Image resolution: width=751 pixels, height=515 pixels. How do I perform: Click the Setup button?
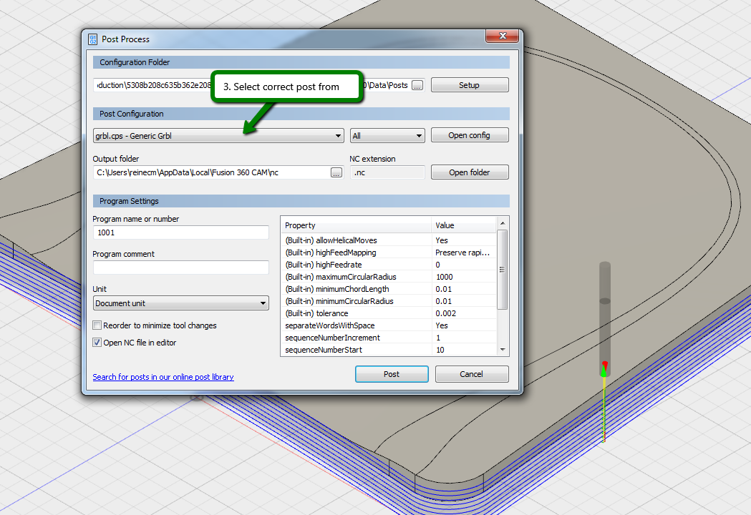tap(470, 84)
